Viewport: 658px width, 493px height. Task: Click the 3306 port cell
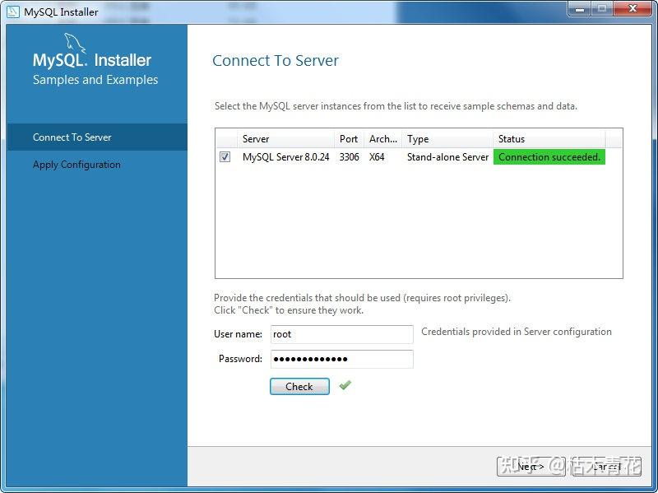coord(349,157)
